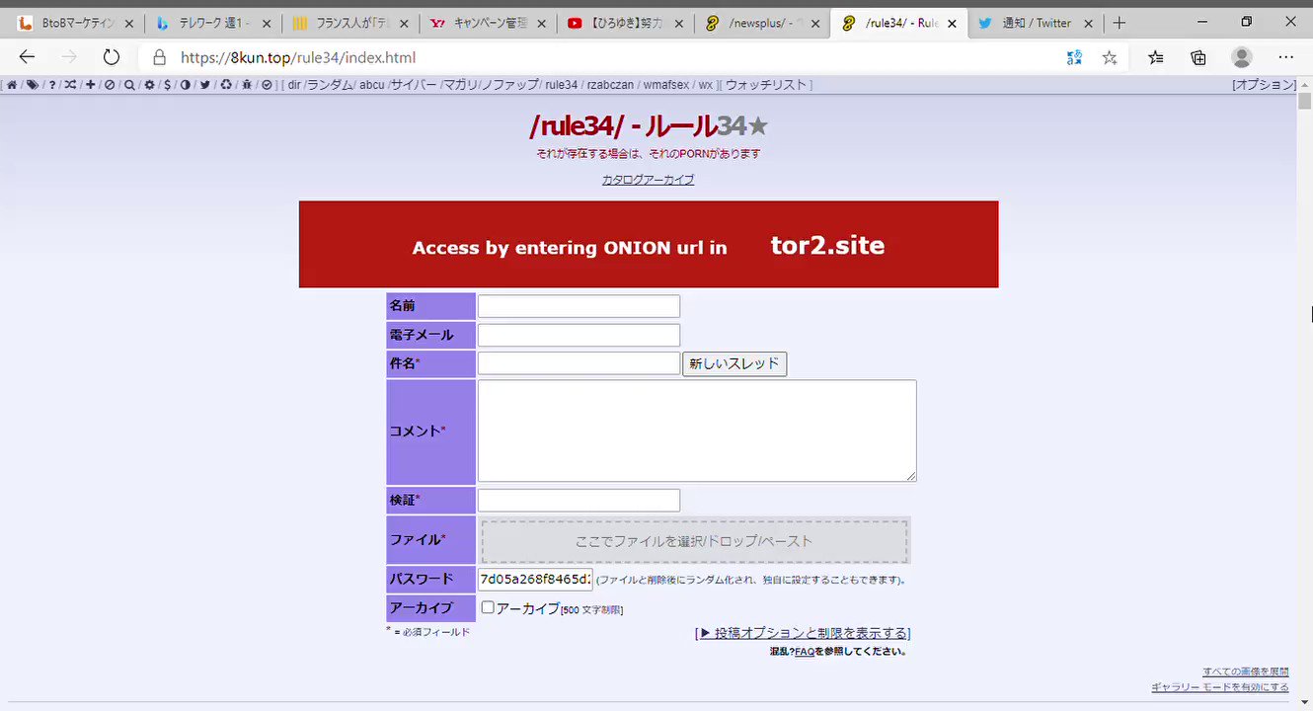The width and height of the screenshot is (1313, 711).
Task: Open board search with the magnifier icon
Action: (130, 85)
